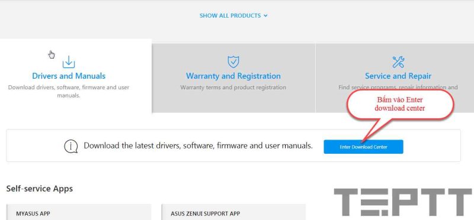Viewport: 474px width, 220px height.
Task: Click the info speech bubble icon
Action: pyautogui.click(x=71, y=146)
